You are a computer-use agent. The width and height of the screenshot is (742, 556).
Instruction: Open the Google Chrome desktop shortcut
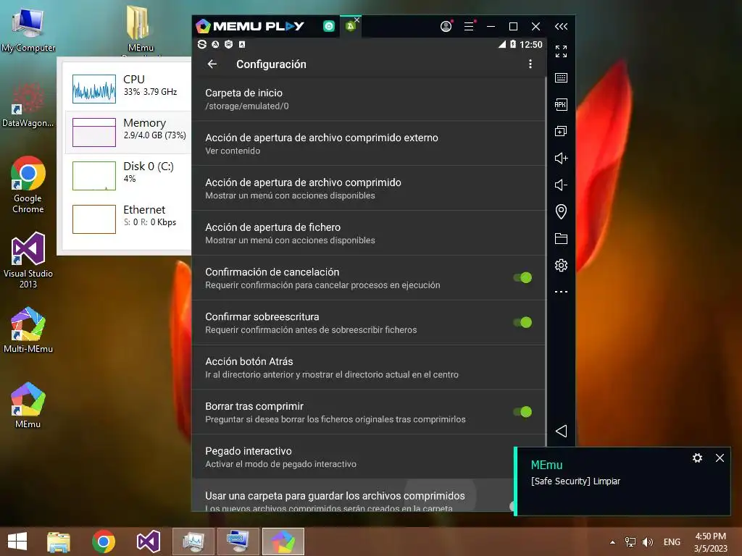(28, 185)
